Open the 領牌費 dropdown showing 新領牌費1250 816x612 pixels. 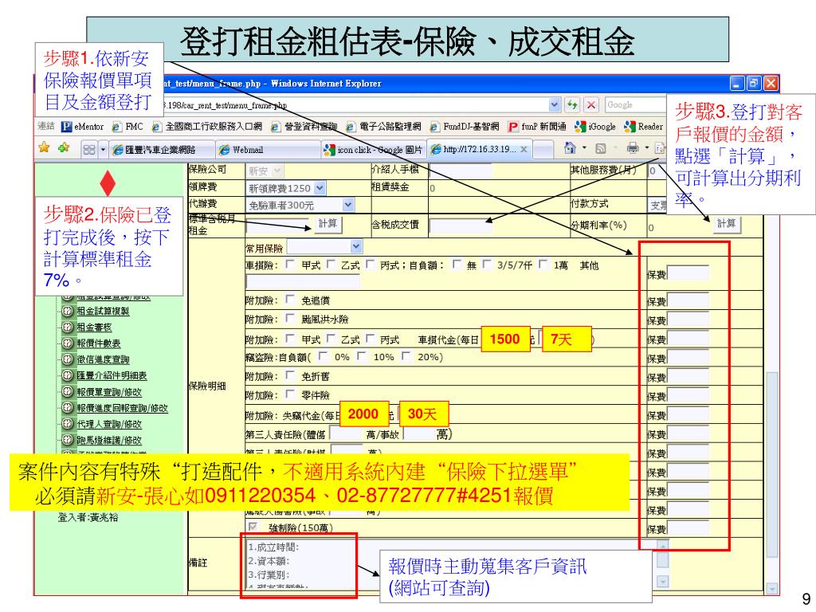click(286, 188)
